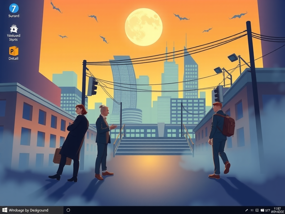The width and height of the screenshot is (285, 214).
Task: Click the full moon in the wallpaper
Action: click(x=144, y=27)
